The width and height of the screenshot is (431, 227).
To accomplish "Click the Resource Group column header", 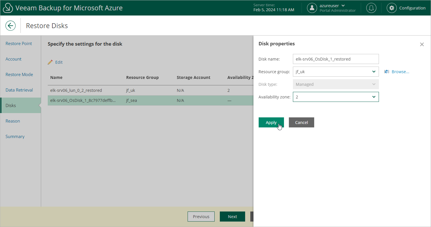I will [x=142, y=77].
